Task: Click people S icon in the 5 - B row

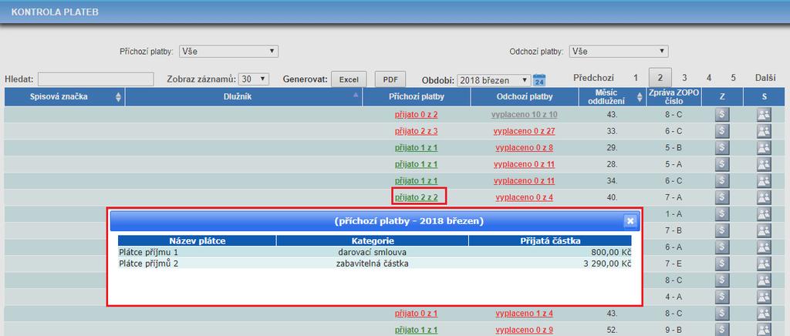Action: coord(764,148)
